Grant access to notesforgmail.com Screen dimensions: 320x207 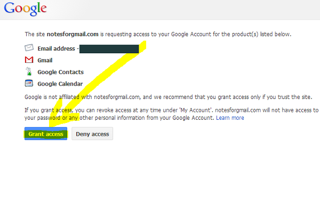tap(46, 134)
